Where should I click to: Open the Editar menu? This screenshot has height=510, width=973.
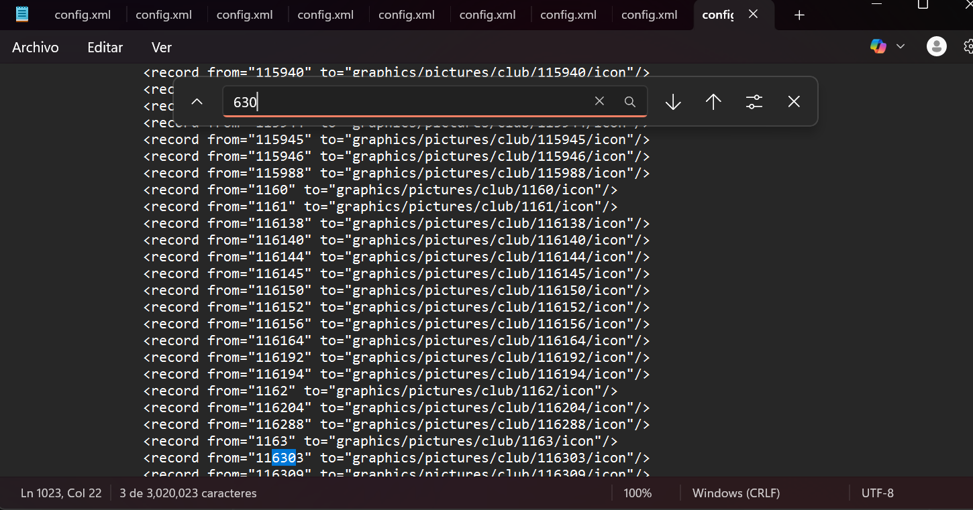coord(105,48)
